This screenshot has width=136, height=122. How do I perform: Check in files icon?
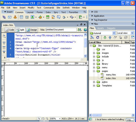pyautogui.click(x=120, y=38)
